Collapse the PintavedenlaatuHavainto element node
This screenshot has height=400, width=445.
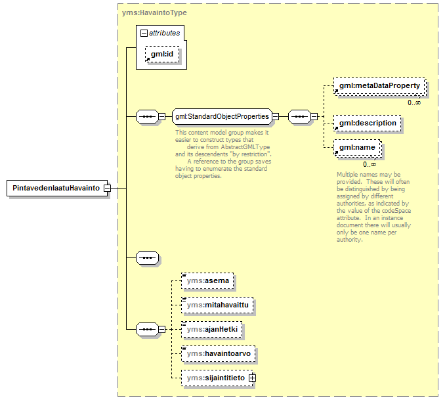107,188
